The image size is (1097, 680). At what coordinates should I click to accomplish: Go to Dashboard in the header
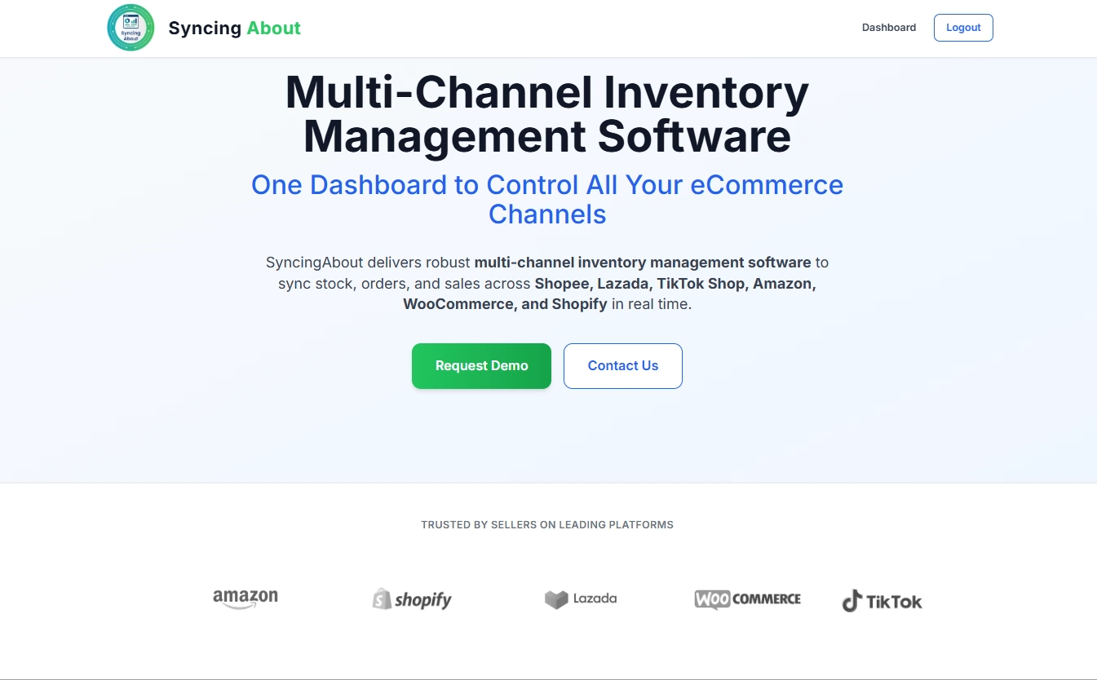coord(889,28)
